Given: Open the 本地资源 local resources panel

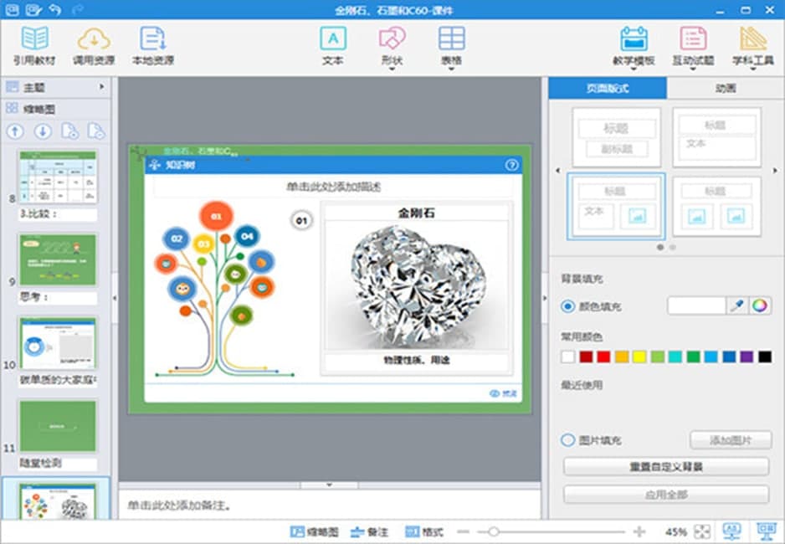Looking at the screenshot, I should (x=151, y=44).
